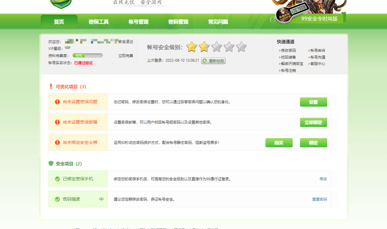The image size is (387, 229).
Task: Click the green shield icon by 安全项目
Action: tap(51, 163)
